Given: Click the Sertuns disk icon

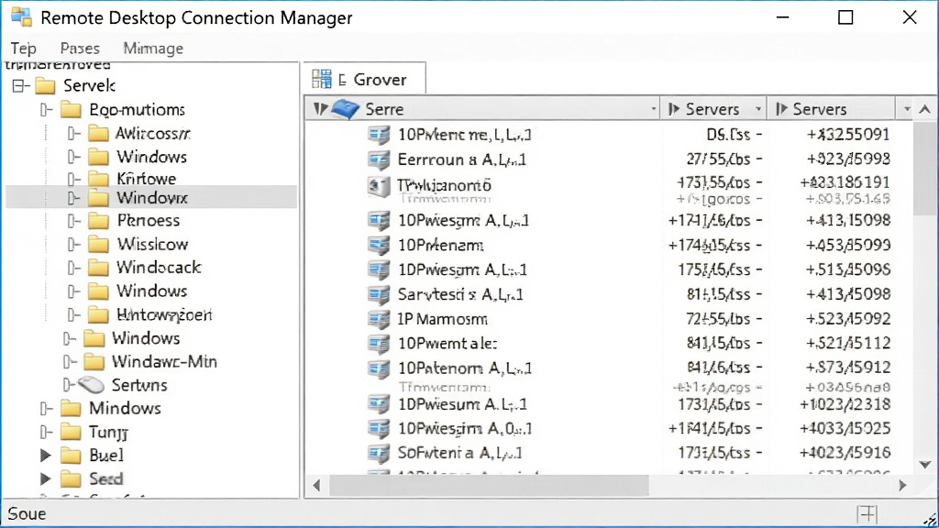Looking at the screenshot, I should pos(91,385).
